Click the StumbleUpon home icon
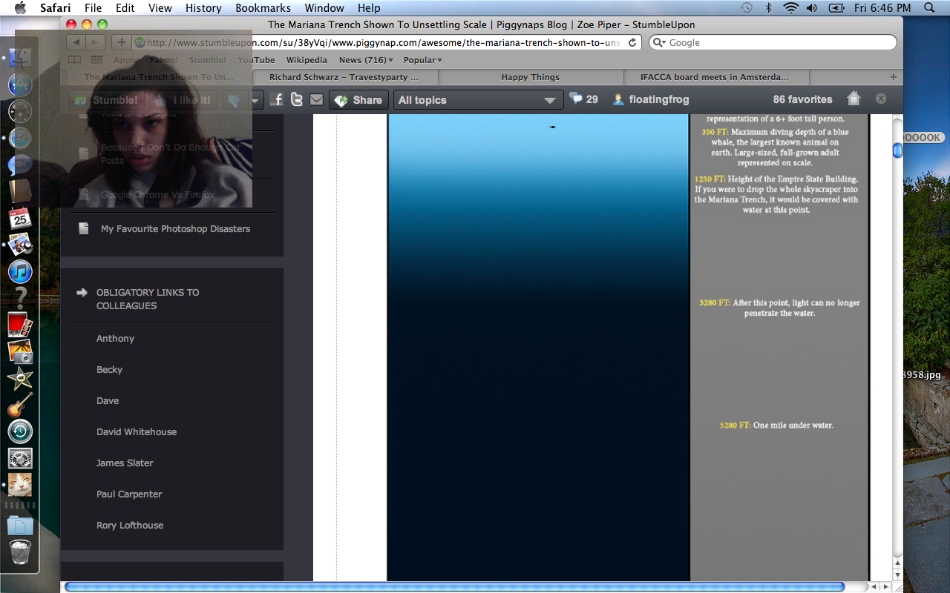Image resolution: width=950 pixels, height=593 pixels. click(854, 99)
